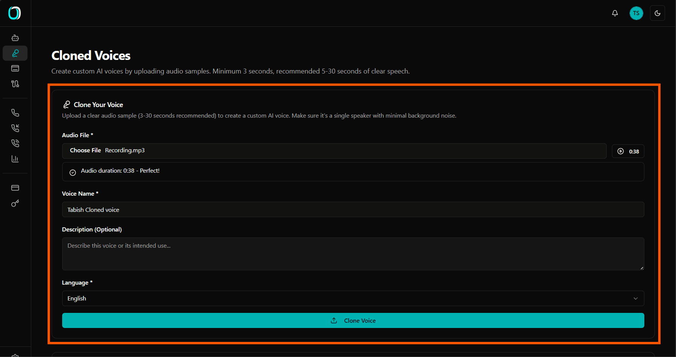Screen dimensions: 676x357
Task: Expand the Language dropdown showing English
Action: (353, 298)
